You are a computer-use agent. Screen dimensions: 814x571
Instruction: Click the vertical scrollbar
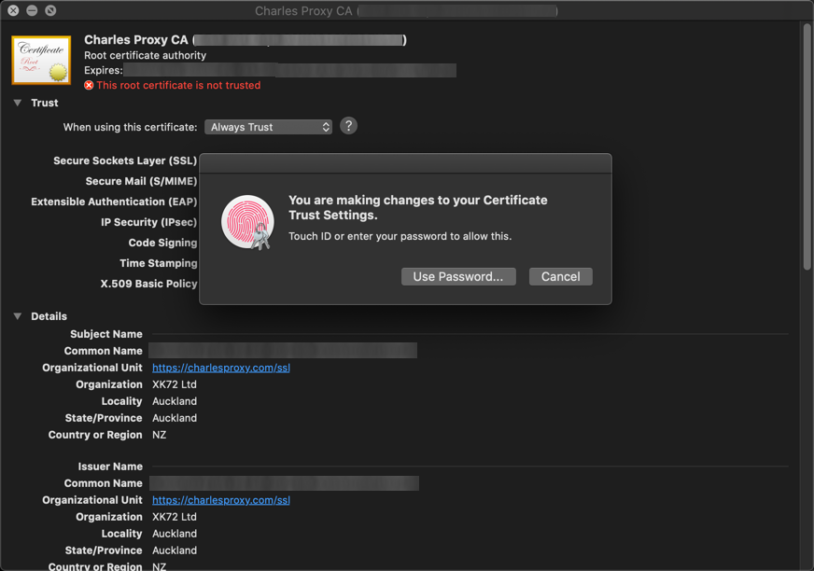tap(807, 146)
